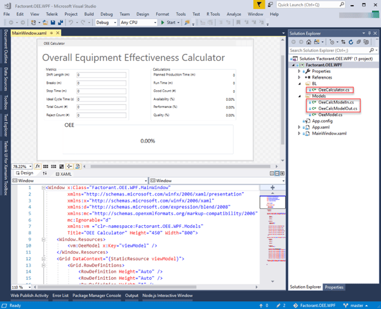
Task: Click the Refresh icon in Solution Explorer
Action: coord(351,42)
